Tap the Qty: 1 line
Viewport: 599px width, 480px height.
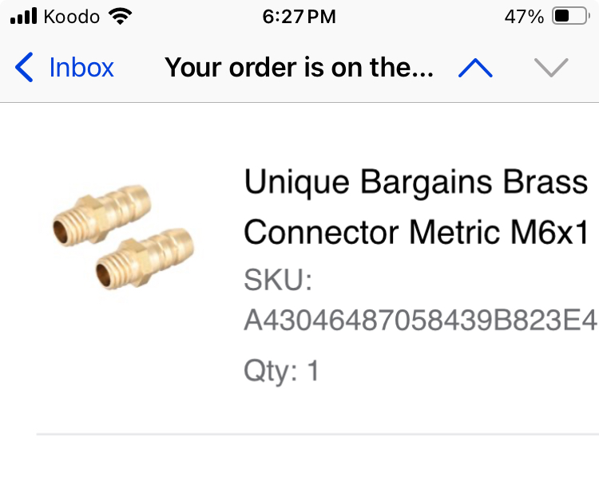(x=281, y=370)
